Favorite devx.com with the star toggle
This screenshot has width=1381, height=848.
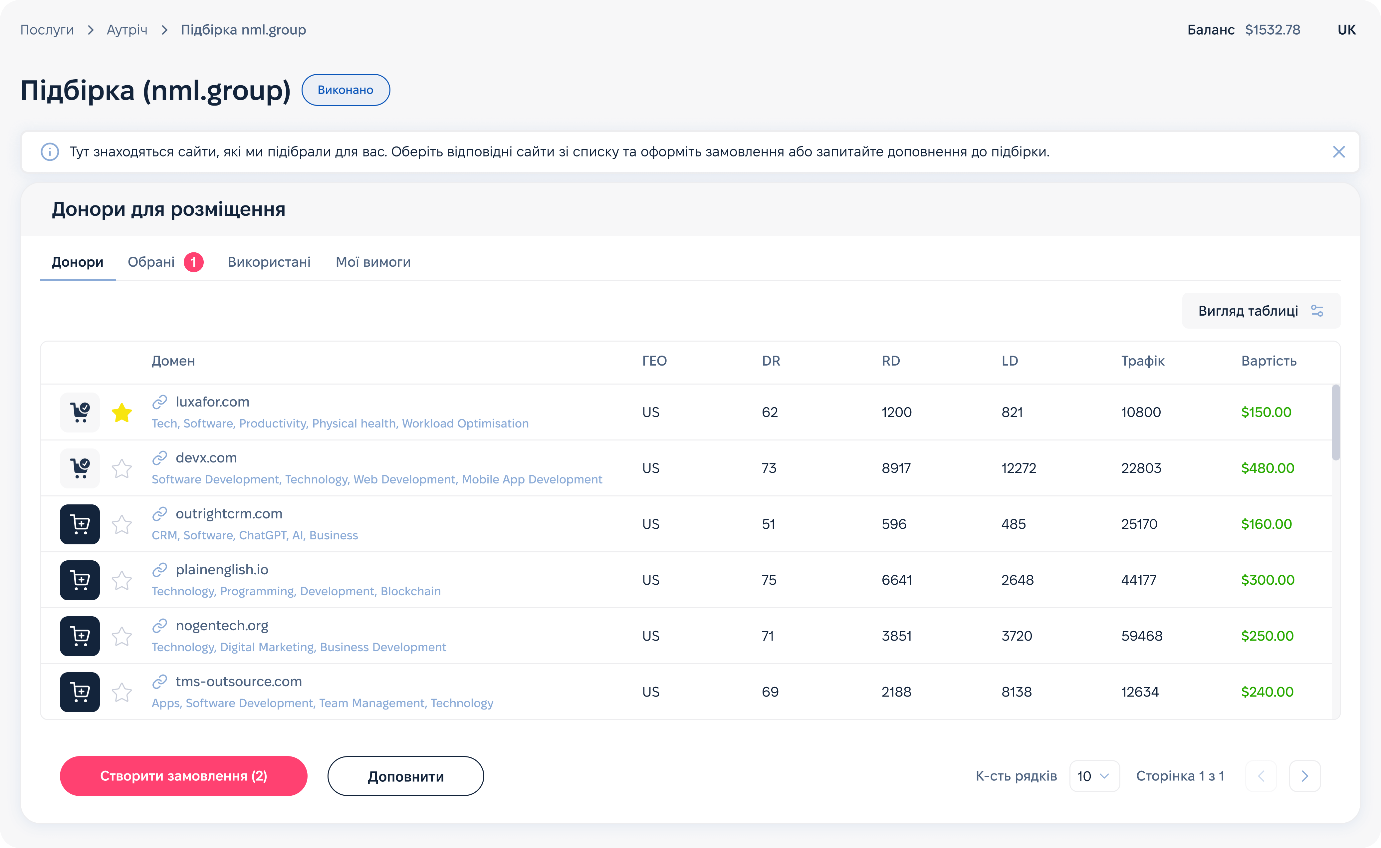tap(122, 468)
